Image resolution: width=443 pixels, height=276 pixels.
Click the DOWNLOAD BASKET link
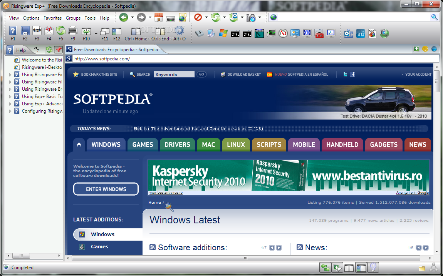coord(241,75)
